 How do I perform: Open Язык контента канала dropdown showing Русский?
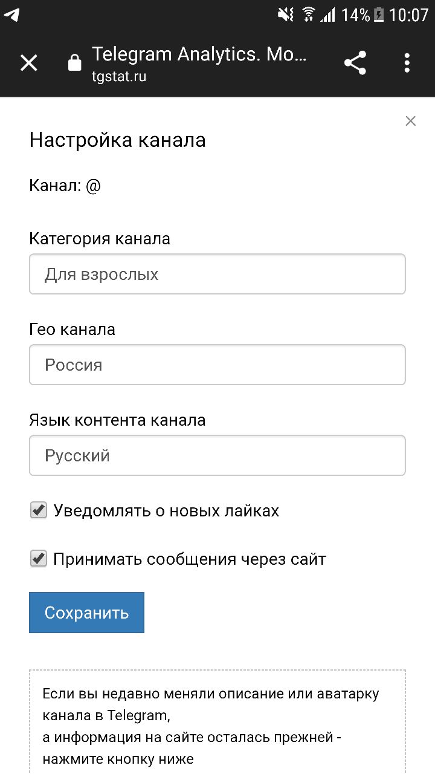click(217, 455)
